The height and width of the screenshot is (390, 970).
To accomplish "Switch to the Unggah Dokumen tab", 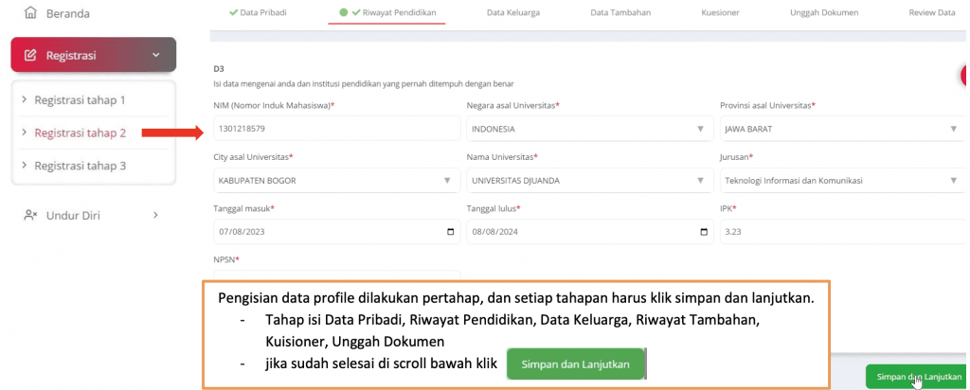I will [823, 13].
